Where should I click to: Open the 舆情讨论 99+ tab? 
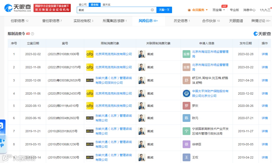pyautogui.click(x=261, y=21)
